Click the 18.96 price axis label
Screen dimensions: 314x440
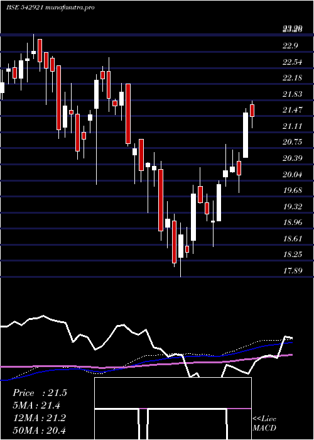(x=293, y=223)
